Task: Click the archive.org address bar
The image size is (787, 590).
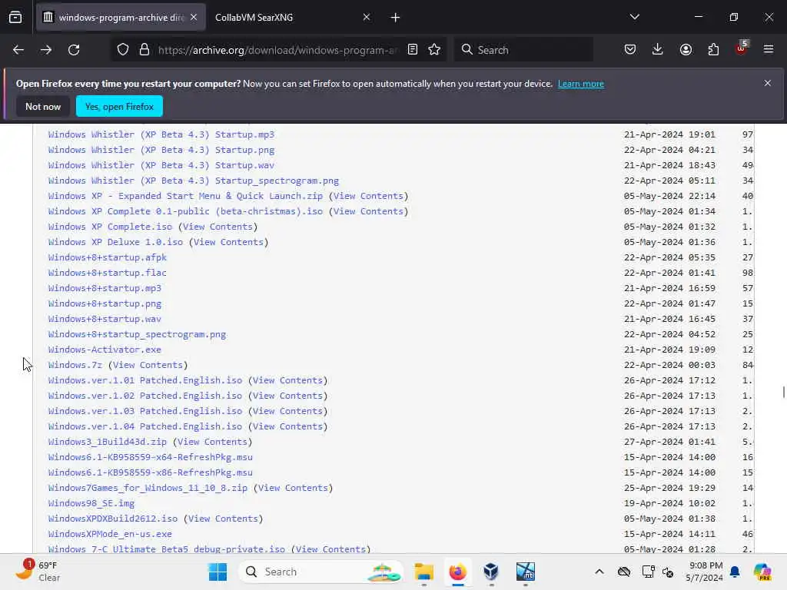Action: [277, 50]
